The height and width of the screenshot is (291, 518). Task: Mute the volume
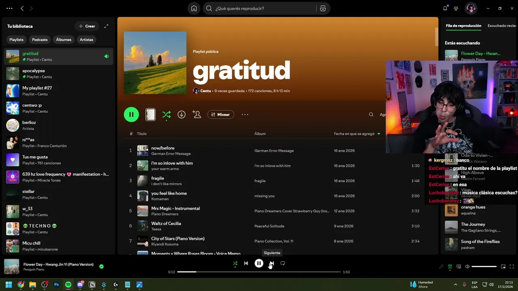pos(467,267)
